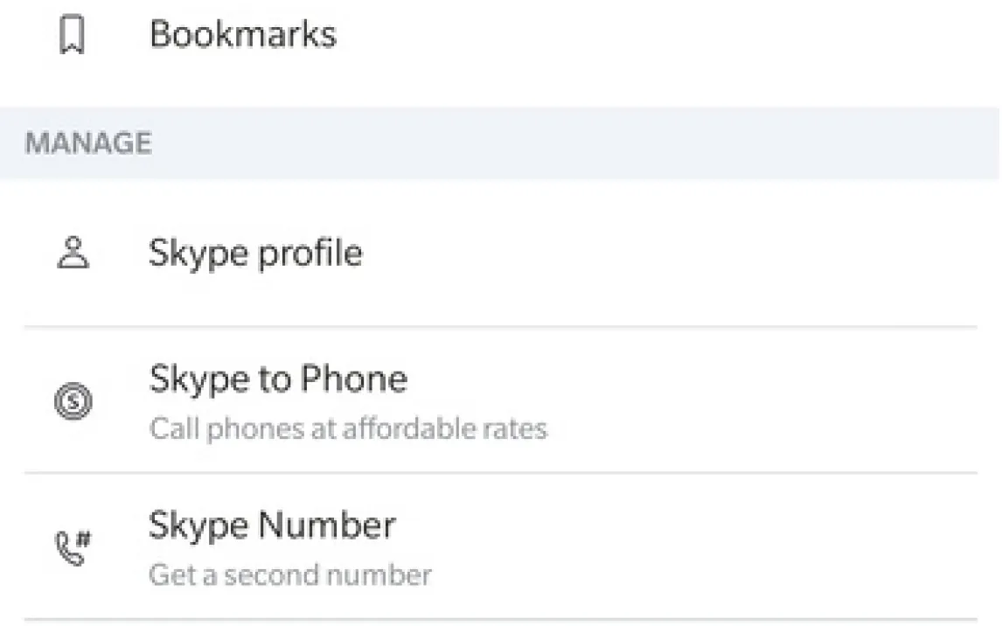Open the Bookmarks menu entry
This screenshot has width=1002, height=626.
[242, 35]
